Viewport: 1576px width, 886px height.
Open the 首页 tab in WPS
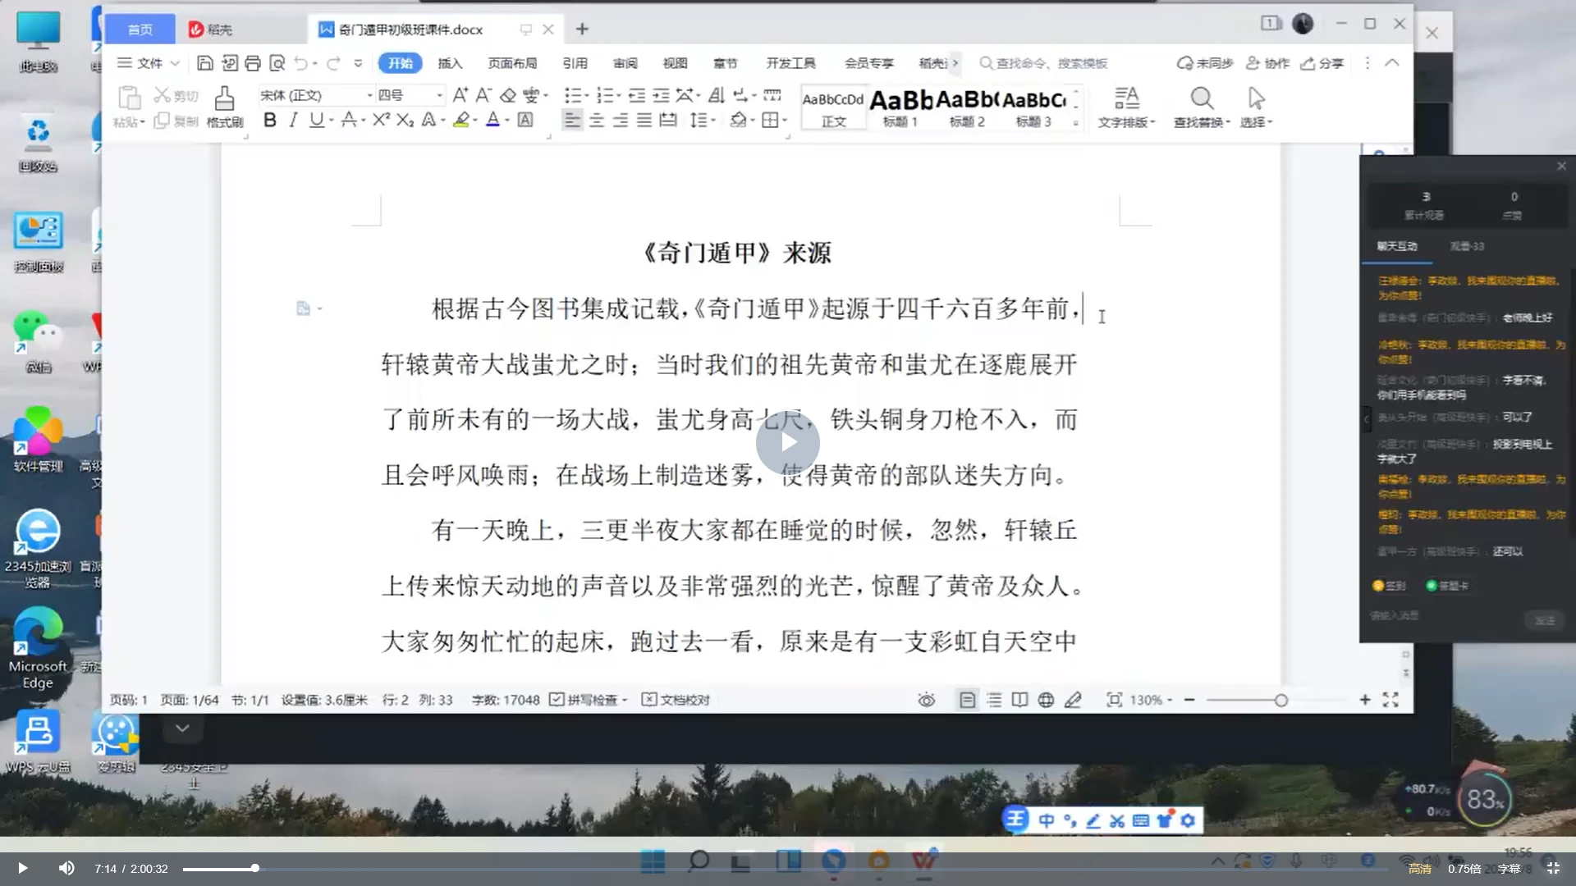pos(140,30)
